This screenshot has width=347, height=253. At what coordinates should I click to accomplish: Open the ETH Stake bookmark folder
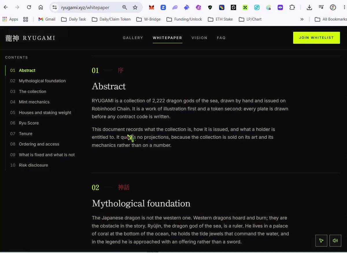click(220, 19)
